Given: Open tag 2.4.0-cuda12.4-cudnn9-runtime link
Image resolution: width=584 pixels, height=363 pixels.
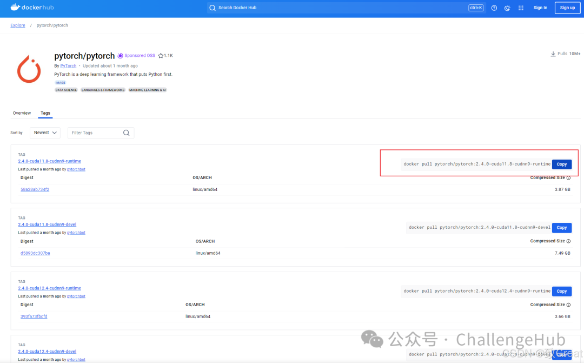Looking at the screenshot, I should [50, 288].
